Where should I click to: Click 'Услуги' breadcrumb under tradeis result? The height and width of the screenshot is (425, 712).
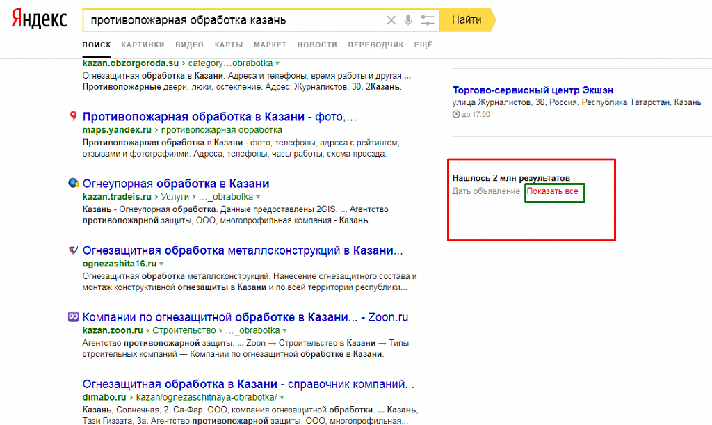pyautogui.click(x=175, y=197)
